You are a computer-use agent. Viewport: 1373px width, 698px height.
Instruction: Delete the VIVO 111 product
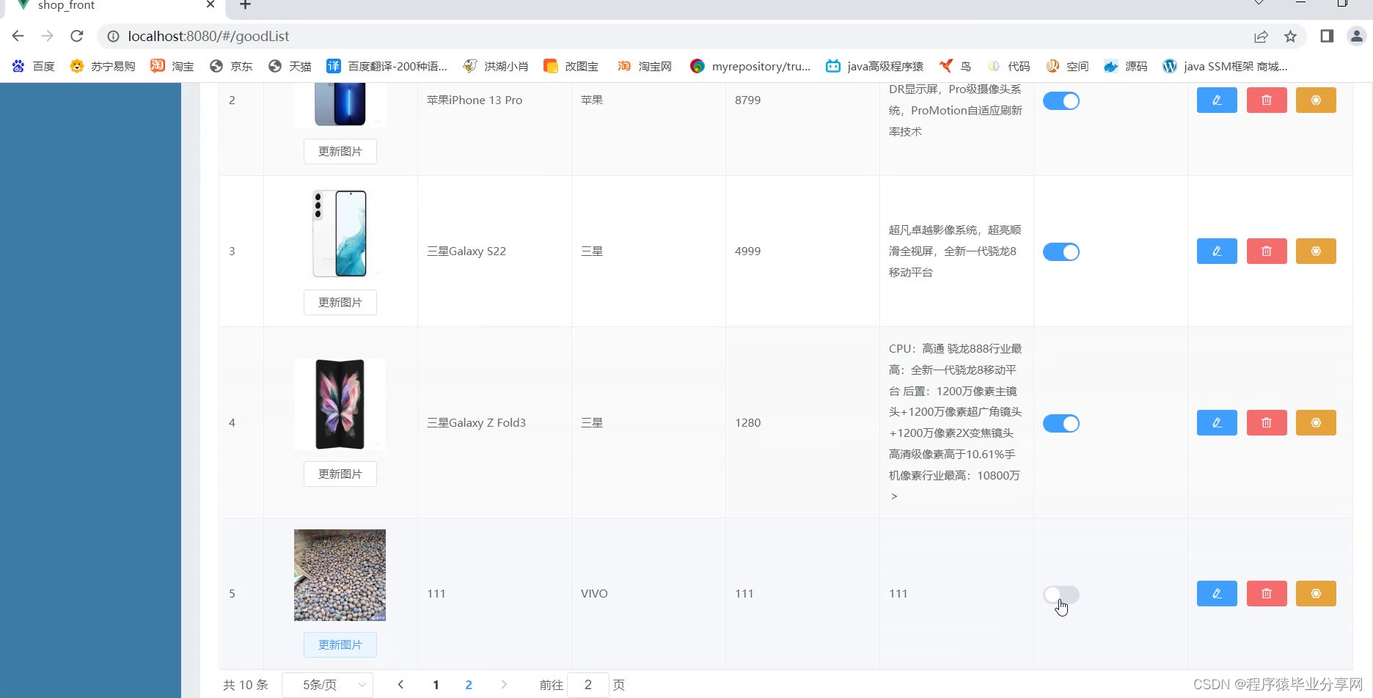[1267, 594]
